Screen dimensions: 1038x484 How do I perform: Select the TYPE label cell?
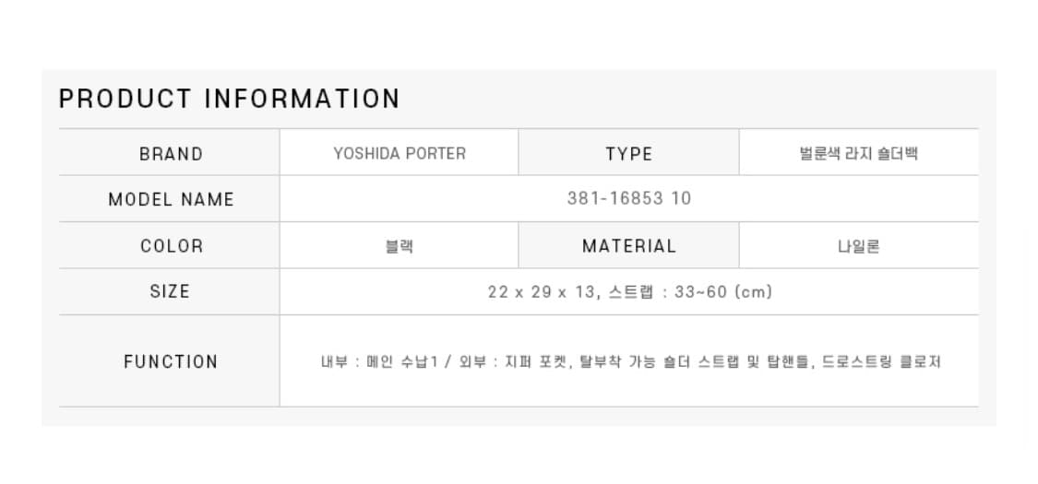pyautogui.click(x=628, y=153)
